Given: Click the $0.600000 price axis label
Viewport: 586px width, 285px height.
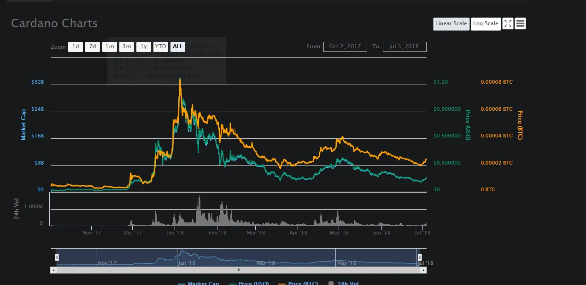Looking at the screenshot, I should (x=447, y=136).
